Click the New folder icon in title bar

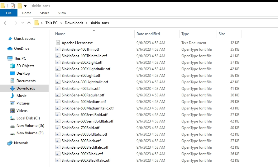[x=20, y=6]
